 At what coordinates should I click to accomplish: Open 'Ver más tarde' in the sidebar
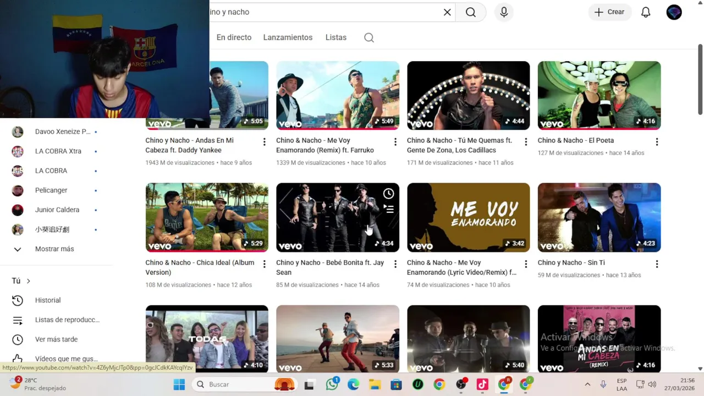(x=55, y=339)
